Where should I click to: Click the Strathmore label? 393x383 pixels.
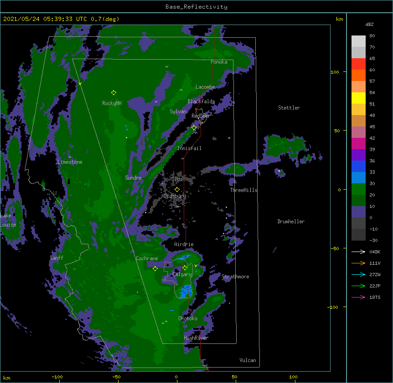235,277
